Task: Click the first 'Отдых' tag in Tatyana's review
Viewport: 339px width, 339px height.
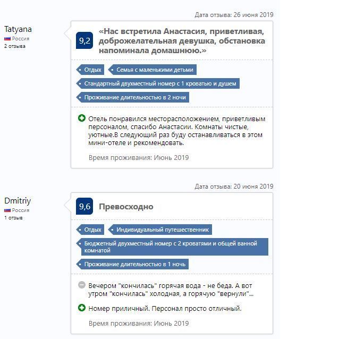Action: tap(90, 70)
